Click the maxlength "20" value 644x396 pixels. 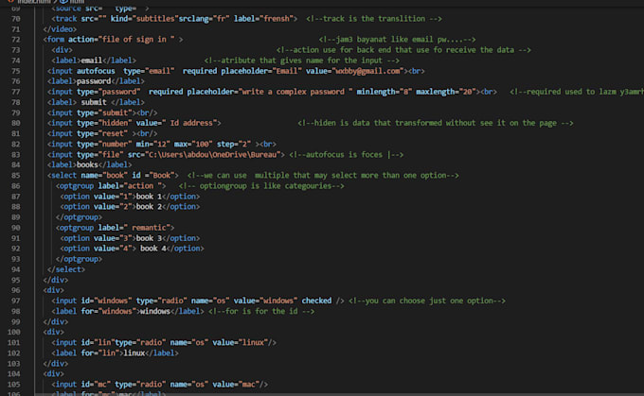coord(468,92)
